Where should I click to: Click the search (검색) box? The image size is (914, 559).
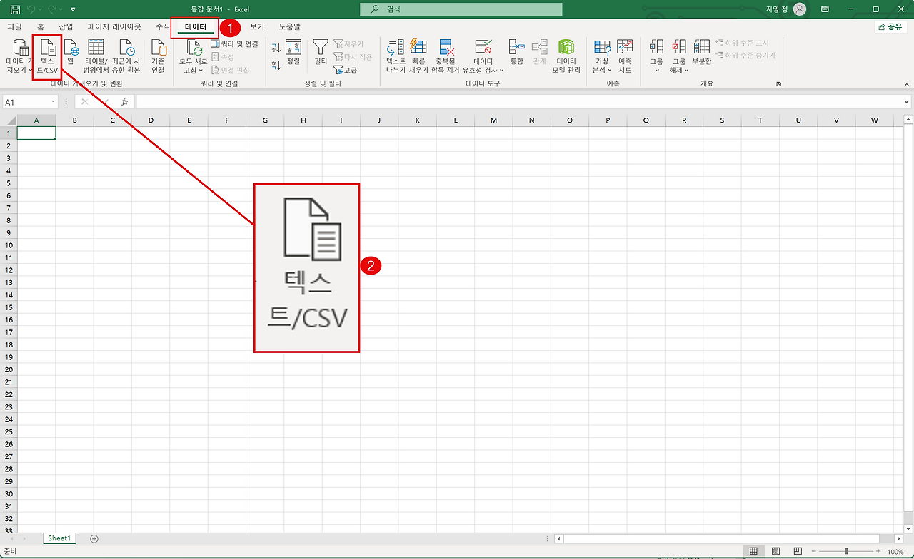(x=461, y=9)
